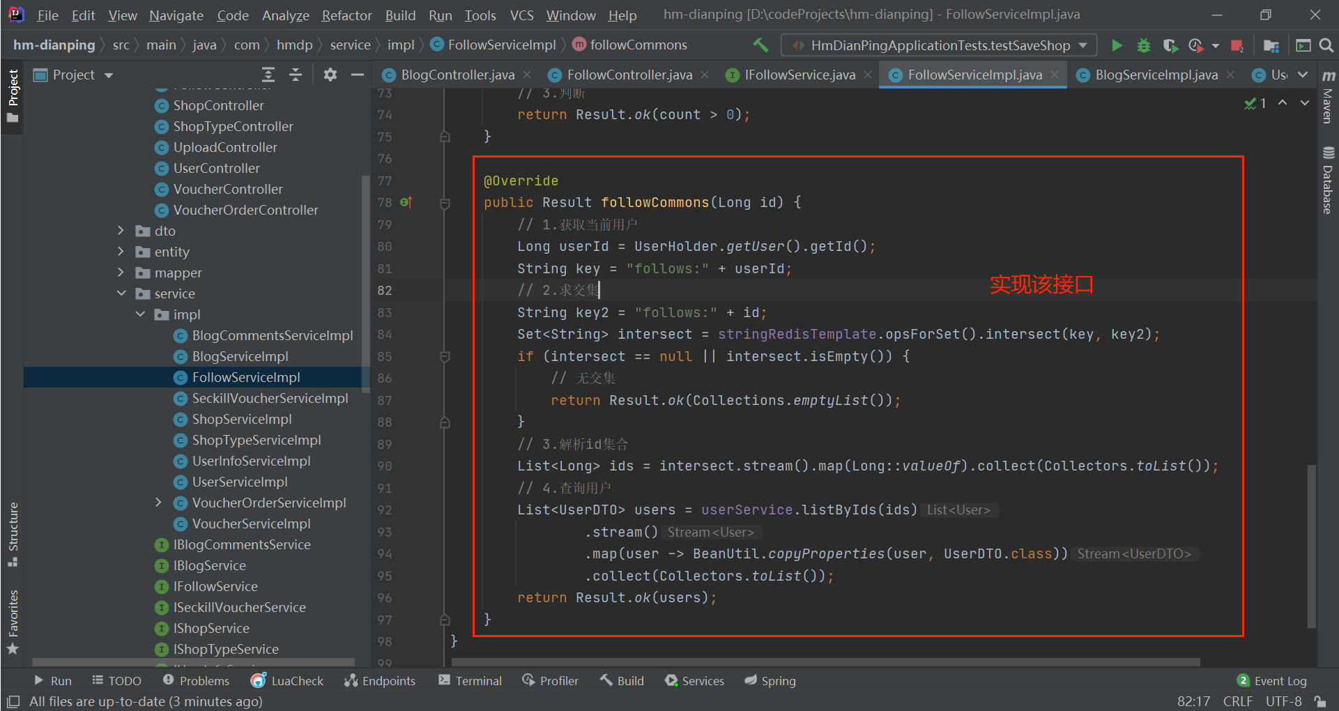Click the editor horizontal scrollbar
Viewport: 1339px width, 711px height.
[825, 662]
